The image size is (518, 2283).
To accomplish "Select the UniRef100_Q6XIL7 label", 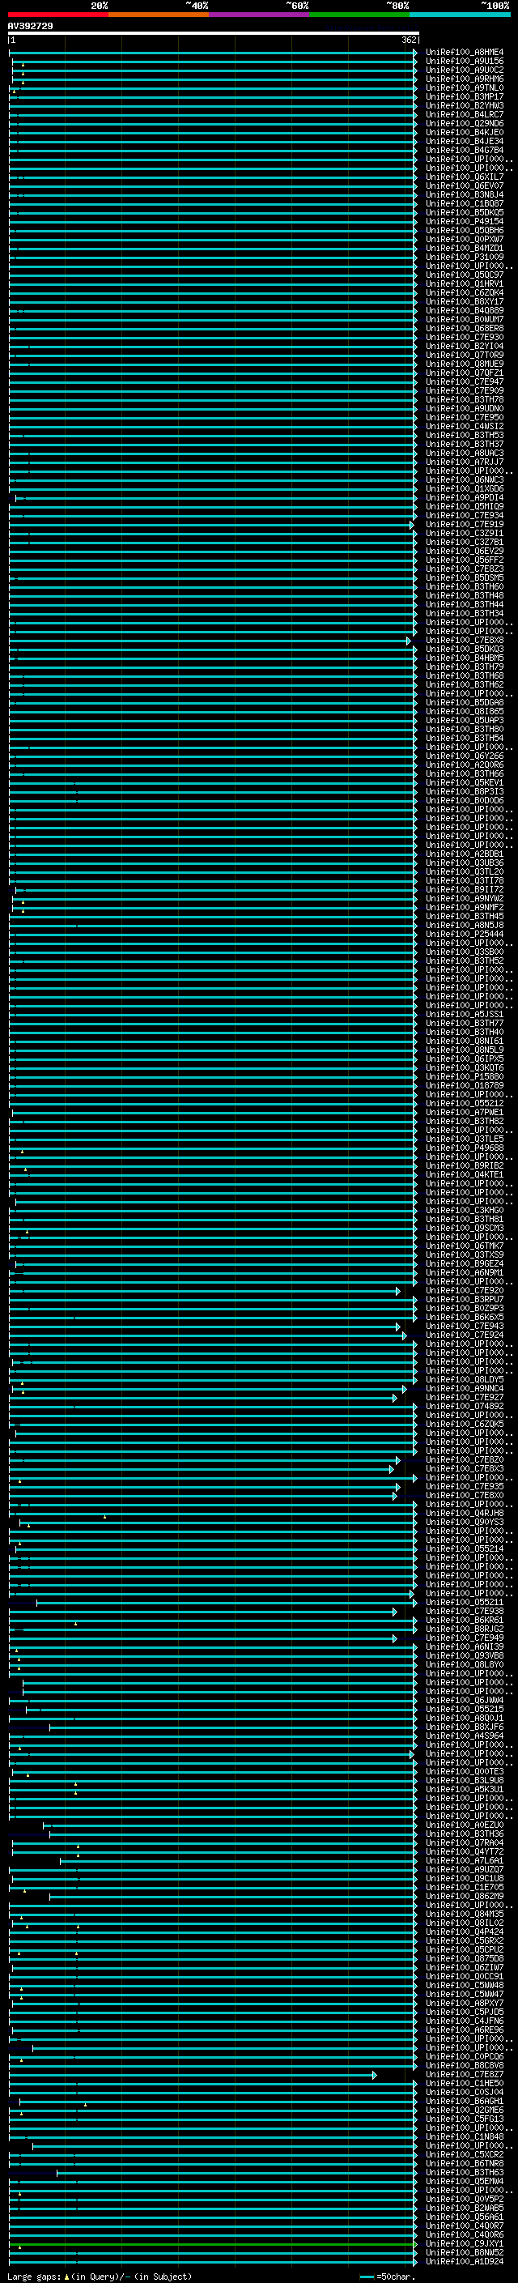I will 465,177.
